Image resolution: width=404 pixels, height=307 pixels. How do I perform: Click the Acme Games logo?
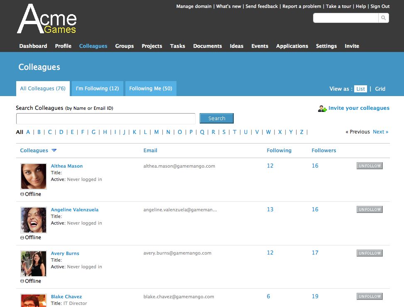coord(47,20)
